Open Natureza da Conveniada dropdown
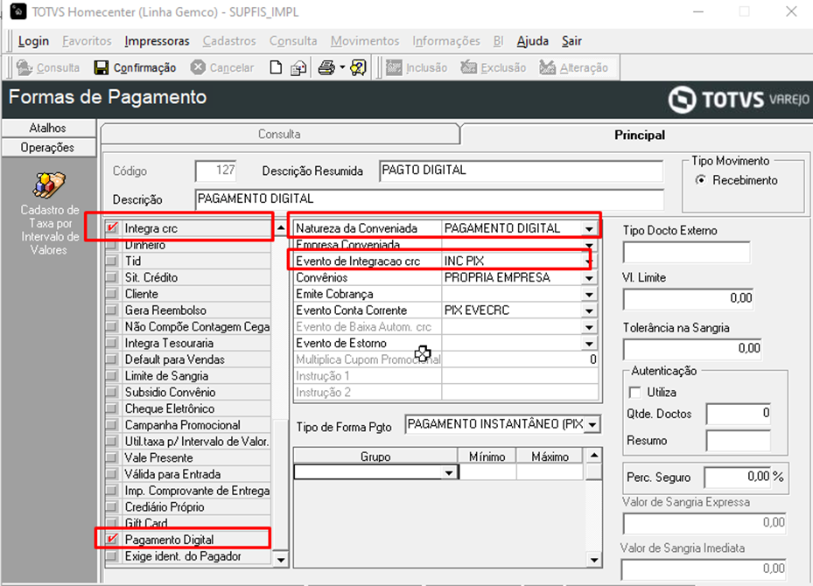 click(589, 228)
